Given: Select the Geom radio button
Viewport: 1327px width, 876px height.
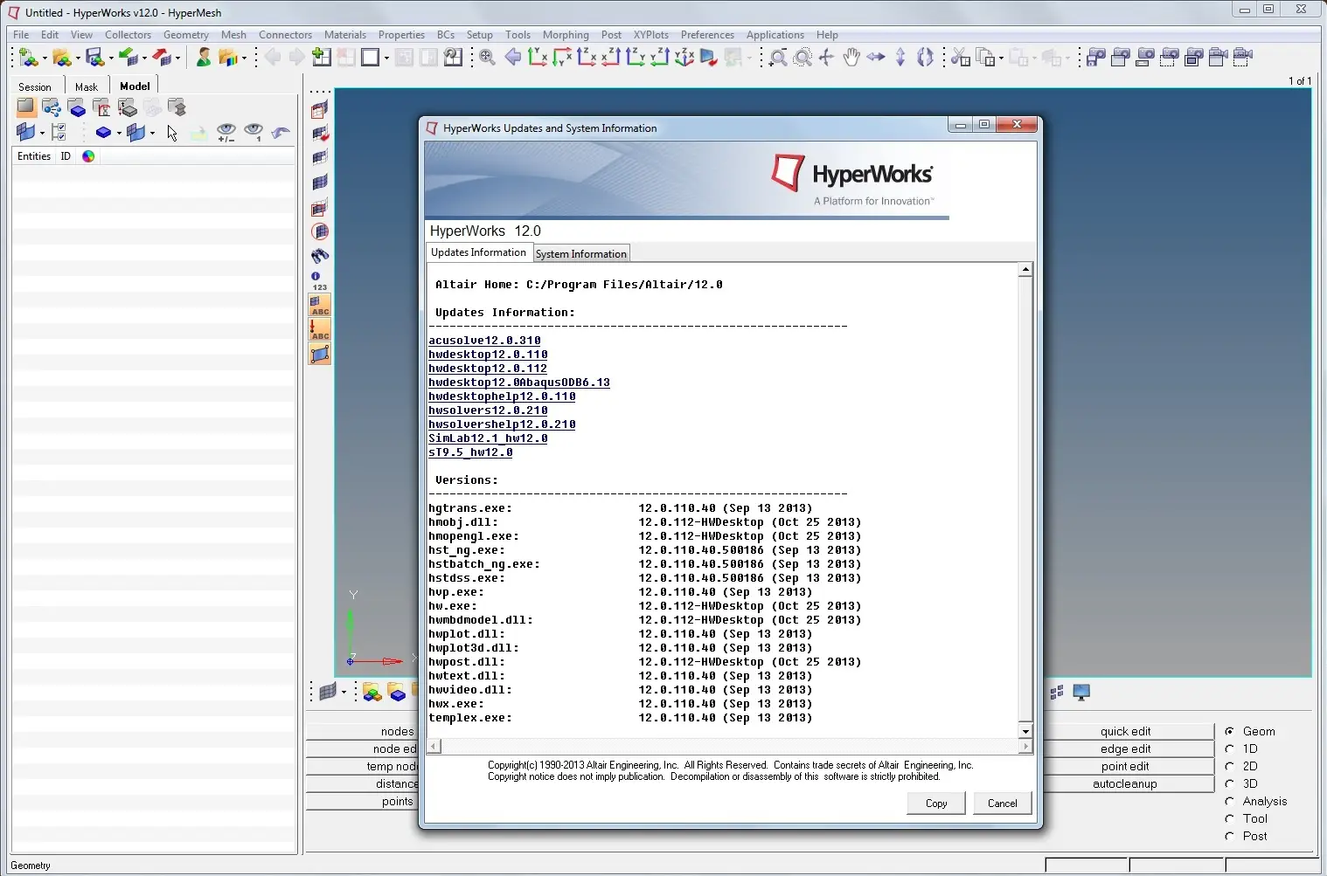Looking at the screenshot, I should (x=1229, y=731).
